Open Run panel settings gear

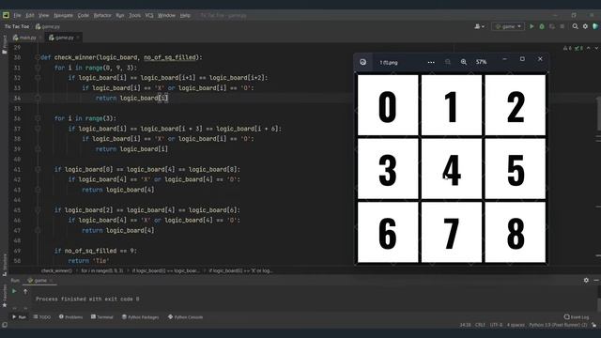click(x=586, y=281)
